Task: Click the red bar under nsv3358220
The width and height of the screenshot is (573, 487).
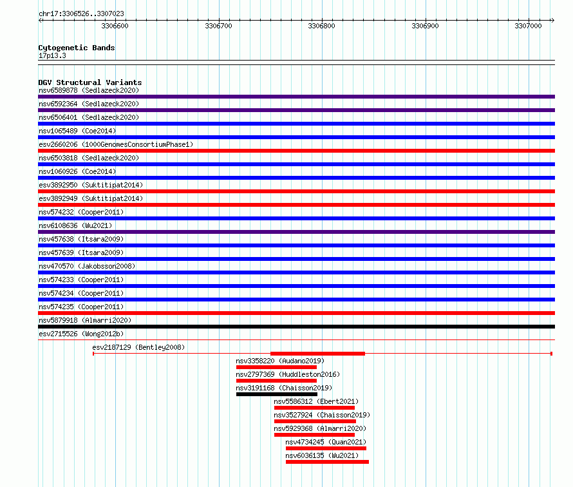Action: point(276,367)
